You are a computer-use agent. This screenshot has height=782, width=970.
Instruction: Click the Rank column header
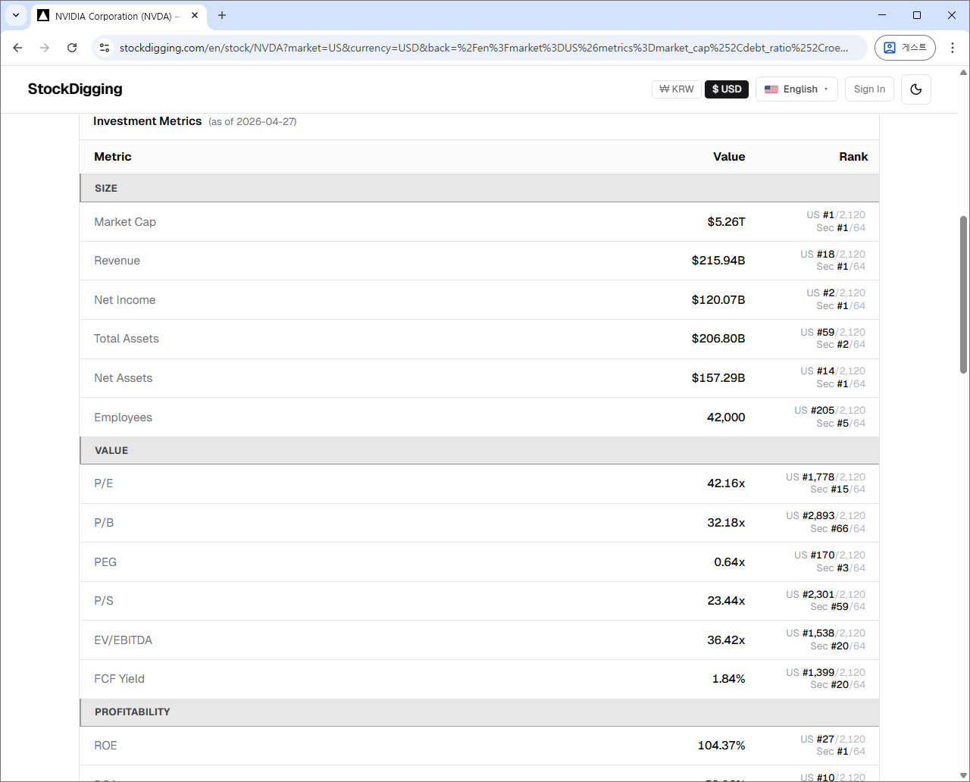pyautogui.click(x=853, y=157)
